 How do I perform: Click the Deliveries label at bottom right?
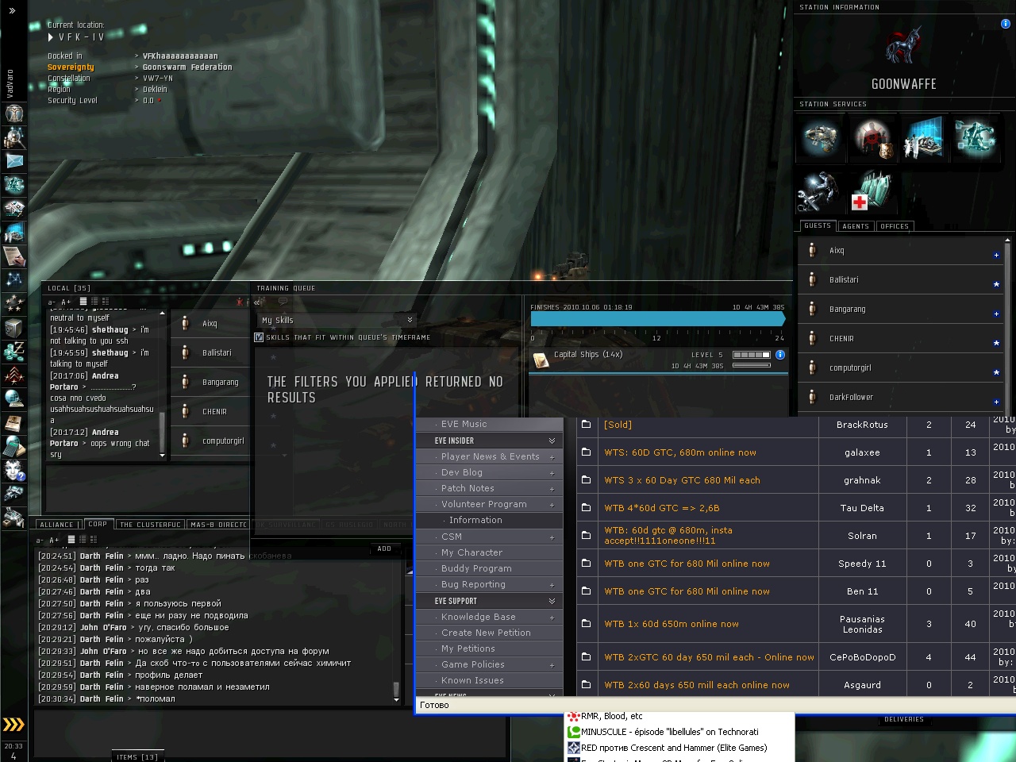click(x=904, y=719)
